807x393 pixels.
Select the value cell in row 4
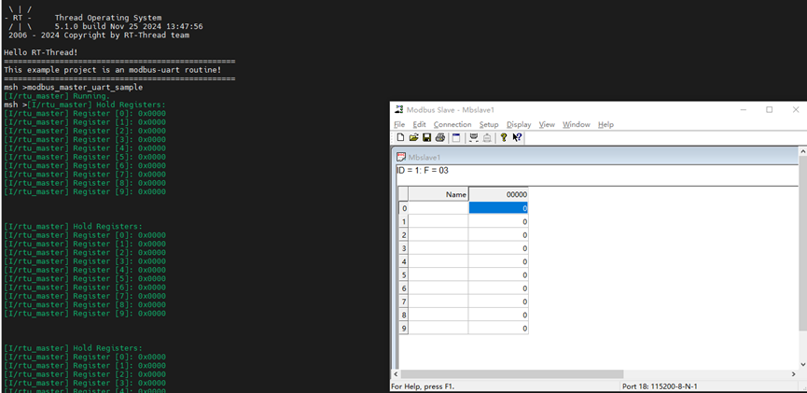coord(498,261)
